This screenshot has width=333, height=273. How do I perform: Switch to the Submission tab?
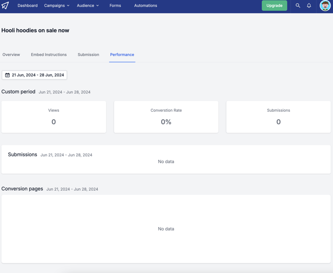[x=89, y=55]
